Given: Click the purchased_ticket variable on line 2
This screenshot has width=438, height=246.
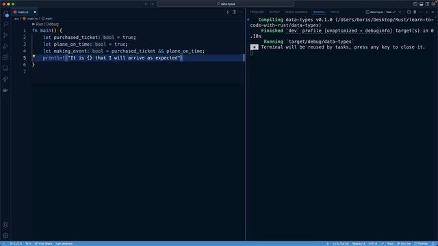Looking at the screenshot, I should coord(76,38).
